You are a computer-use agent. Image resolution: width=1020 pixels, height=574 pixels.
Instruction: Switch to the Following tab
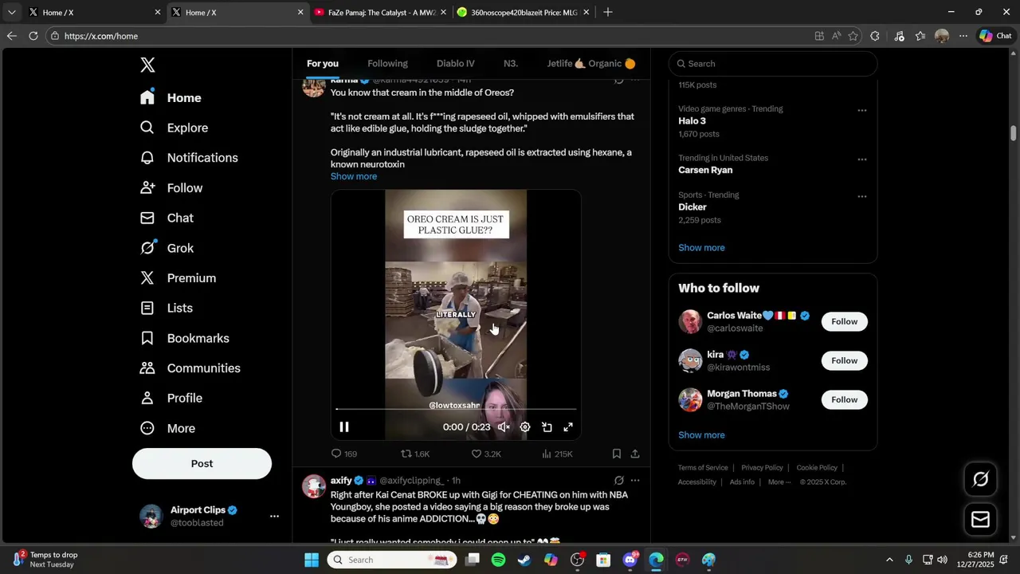(387, 64)
